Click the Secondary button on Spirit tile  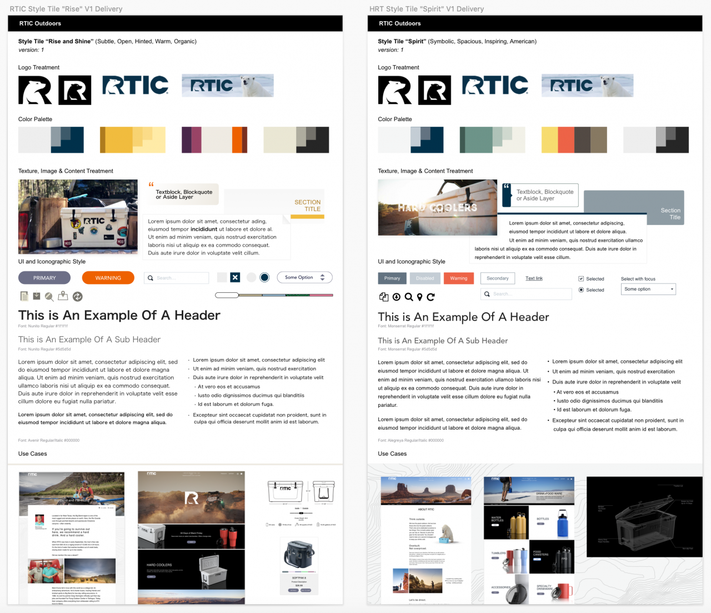pos(498,278)
